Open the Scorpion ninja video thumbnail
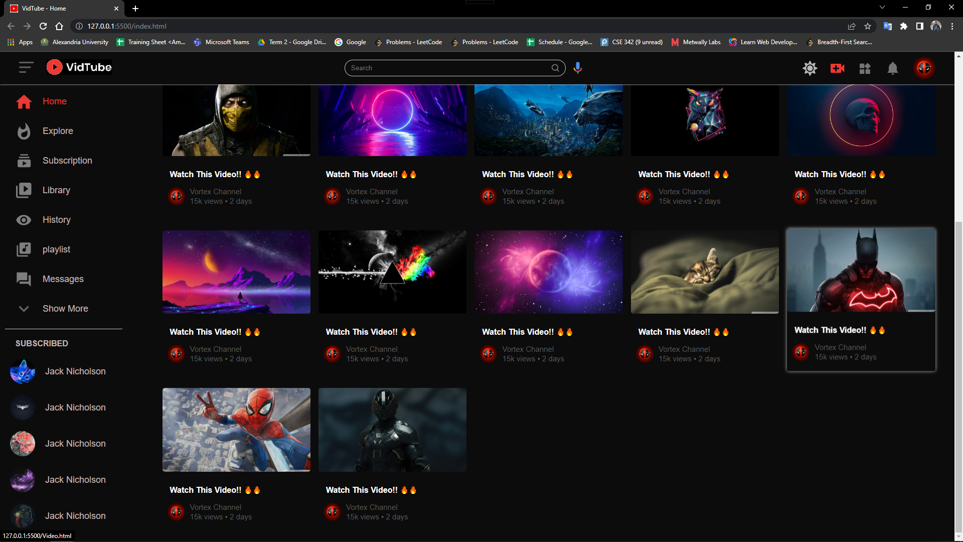 [x=236, y=120]
